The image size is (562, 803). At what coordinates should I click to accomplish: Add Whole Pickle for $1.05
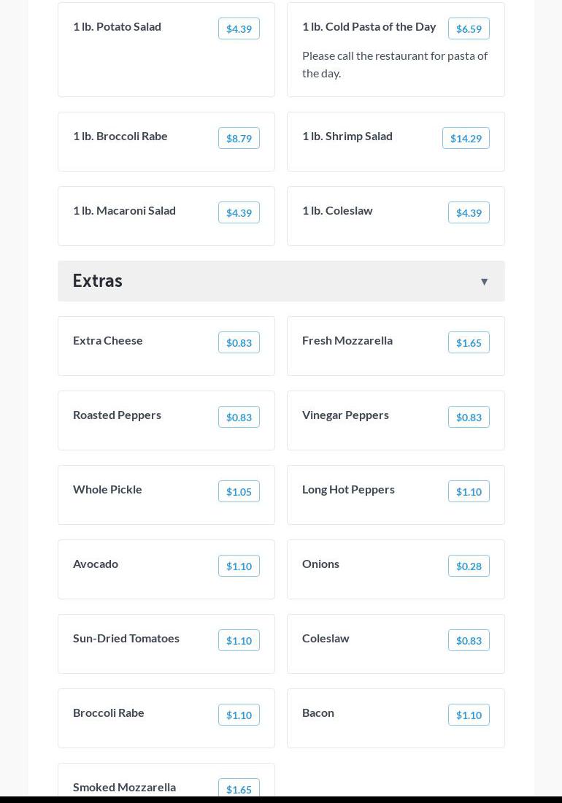click(x=239, y=491)
